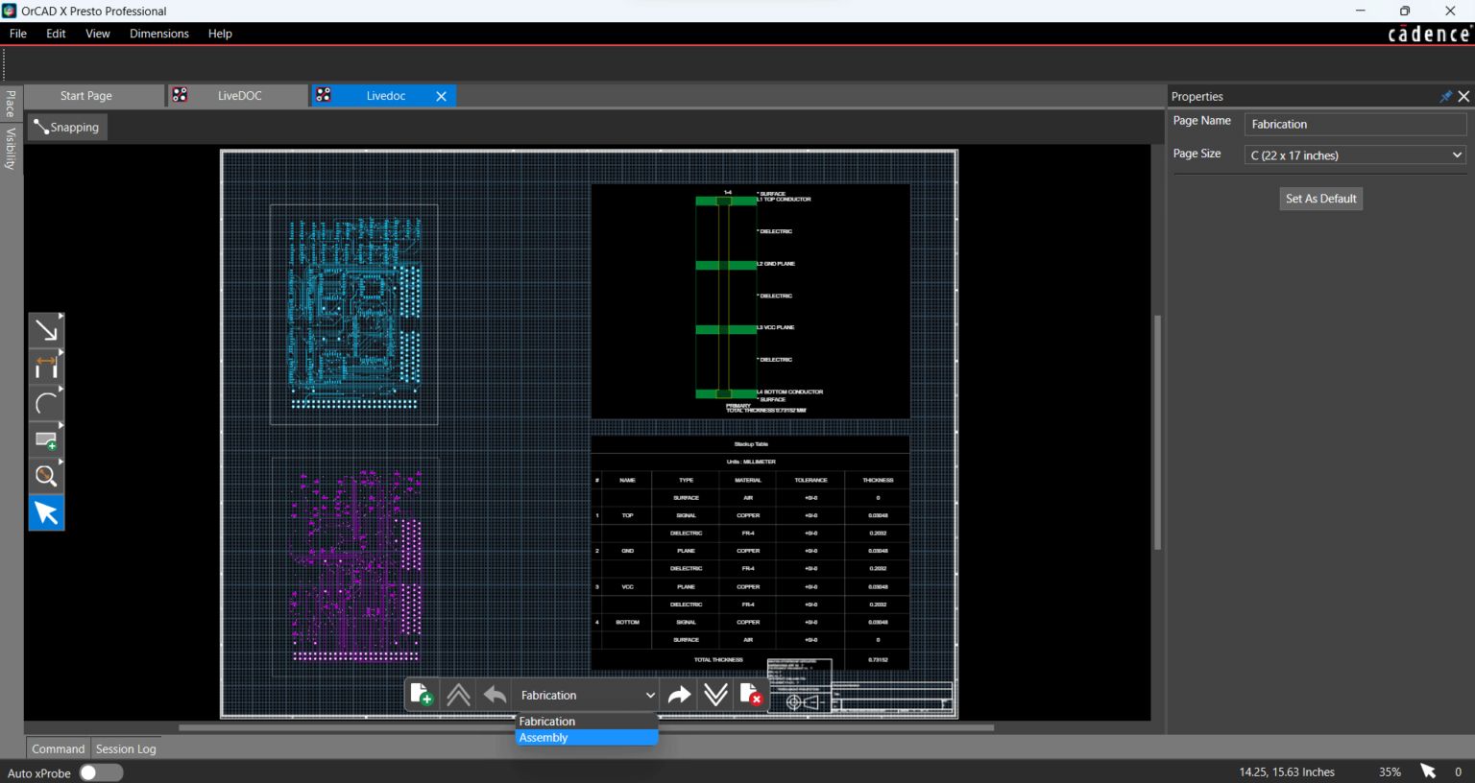Select the arc dimension tool
The width and height of the screenshot is (1475, 783).
[x=45, y=402]
